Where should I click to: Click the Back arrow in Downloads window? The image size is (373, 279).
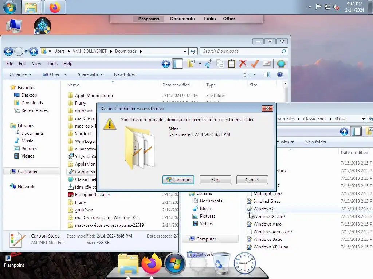[x=8, y=51]
